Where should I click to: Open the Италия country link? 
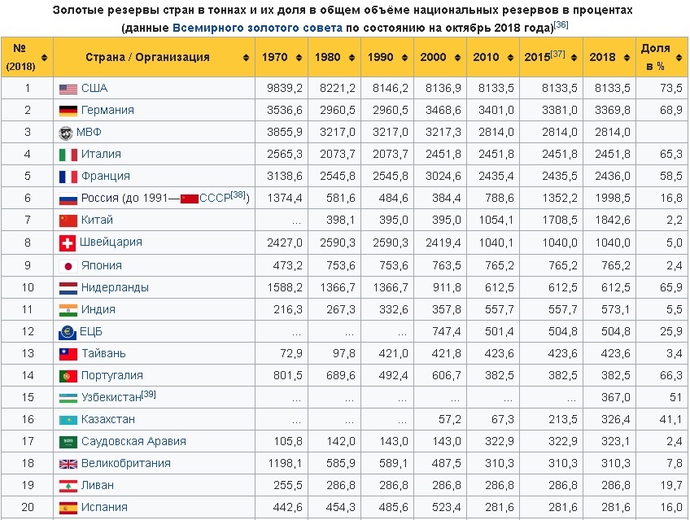click(x=101, y=154)
